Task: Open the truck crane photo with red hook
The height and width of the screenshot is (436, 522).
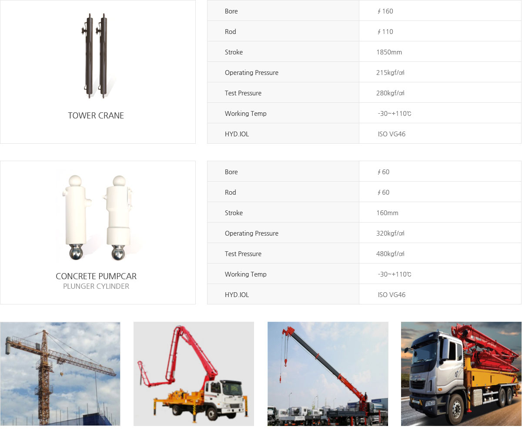Action: pos(328,374)
